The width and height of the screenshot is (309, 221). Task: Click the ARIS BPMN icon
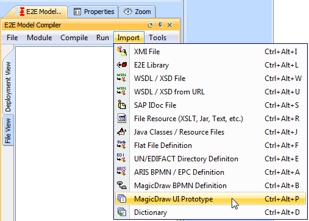point(122,172)
